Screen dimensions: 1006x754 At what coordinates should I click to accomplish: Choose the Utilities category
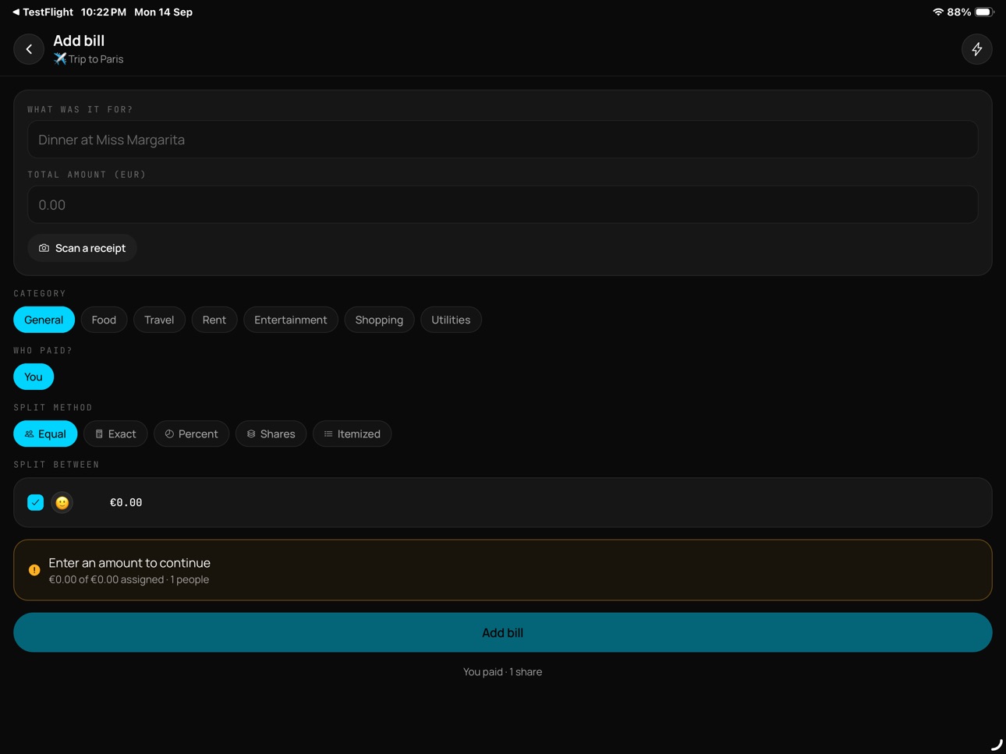(x=451, y=320)
